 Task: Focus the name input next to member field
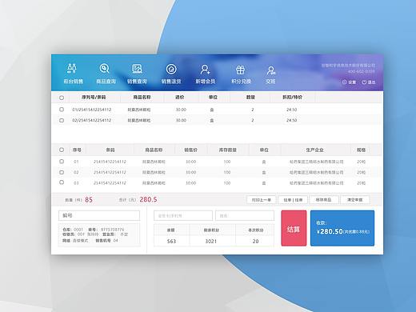pyautogui.click(x=245, y=215)
